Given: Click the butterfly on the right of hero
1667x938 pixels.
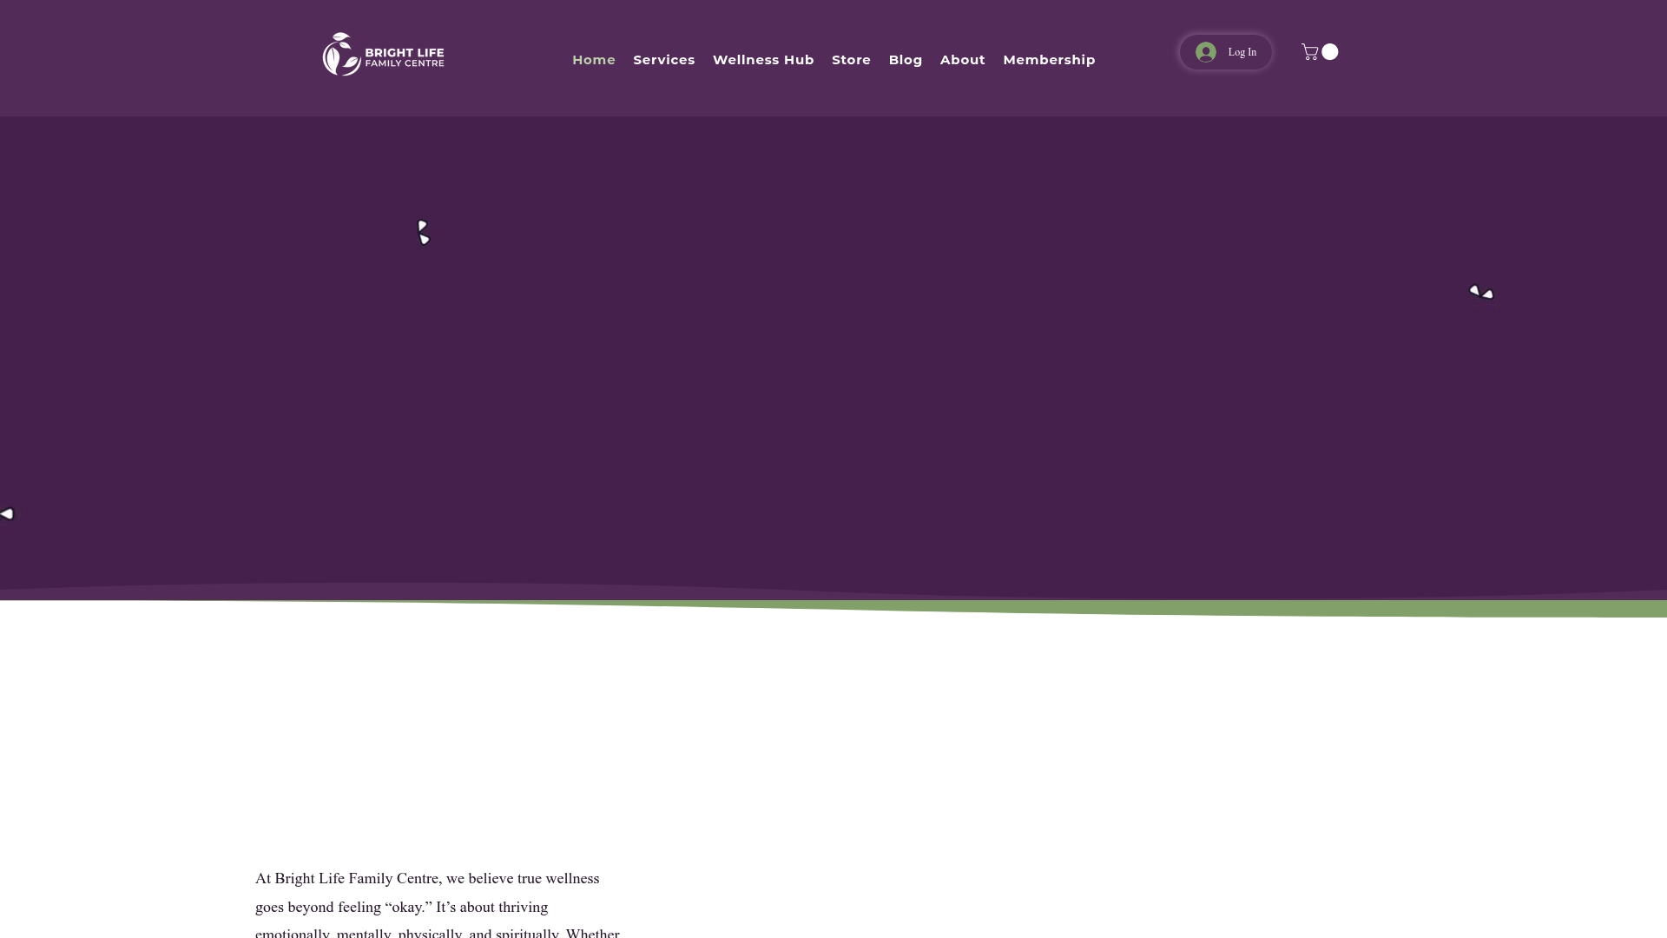Looking at the screenshot, I should coord(1481,292).
